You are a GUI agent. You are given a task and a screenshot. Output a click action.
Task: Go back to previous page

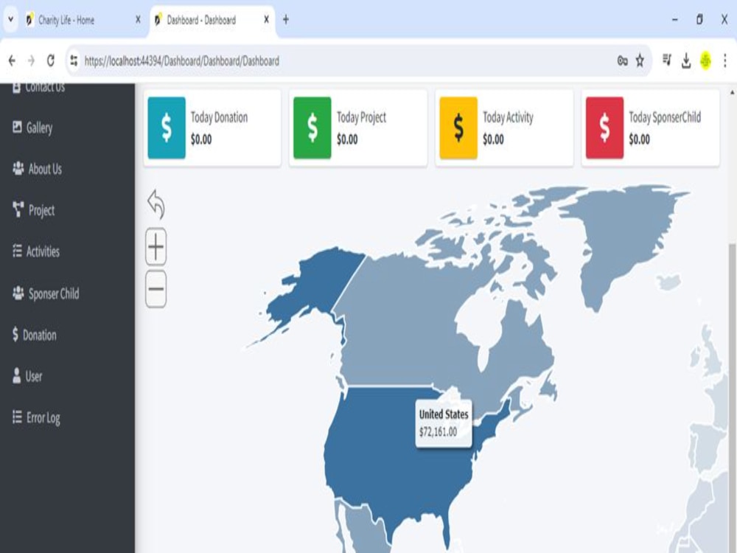pyautogui.click(x=13, y=60)
